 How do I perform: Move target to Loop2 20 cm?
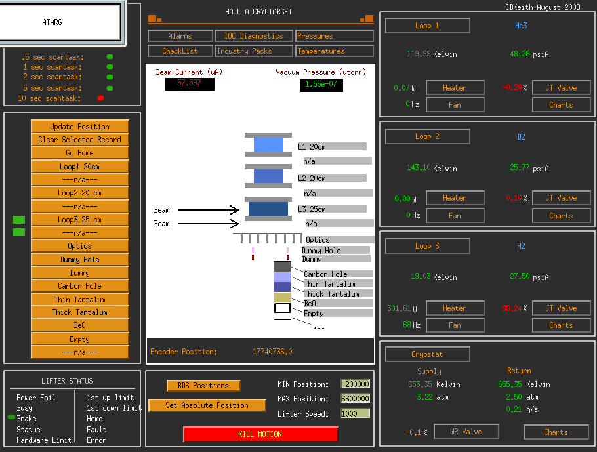(80, 193)
